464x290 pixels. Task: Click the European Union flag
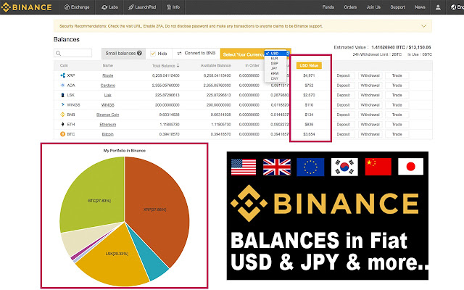[310, 167]
